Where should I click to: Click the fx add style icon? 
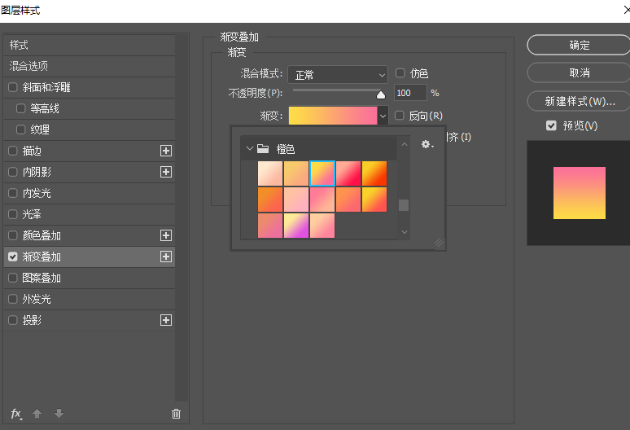[x=15, y=414]
